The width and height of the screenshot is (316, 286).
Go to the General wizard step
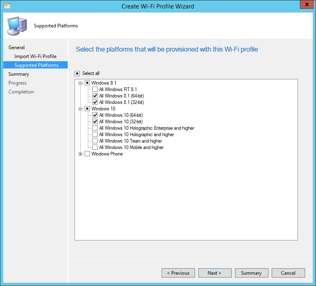pos(17,48)
